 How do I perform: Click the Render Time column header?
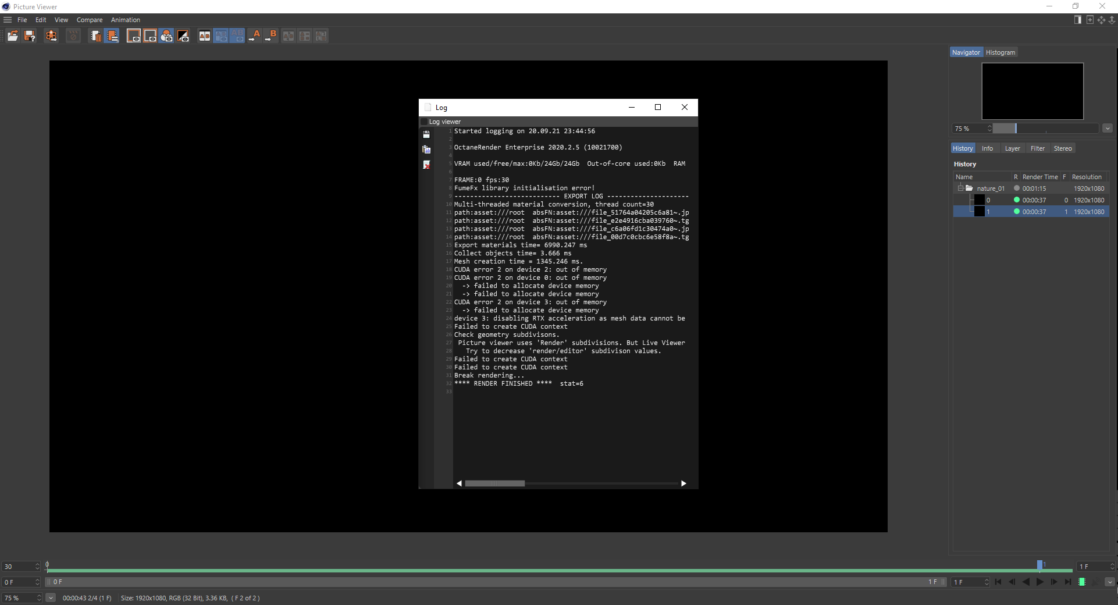pyautogui.click(x=1040, y=177)
